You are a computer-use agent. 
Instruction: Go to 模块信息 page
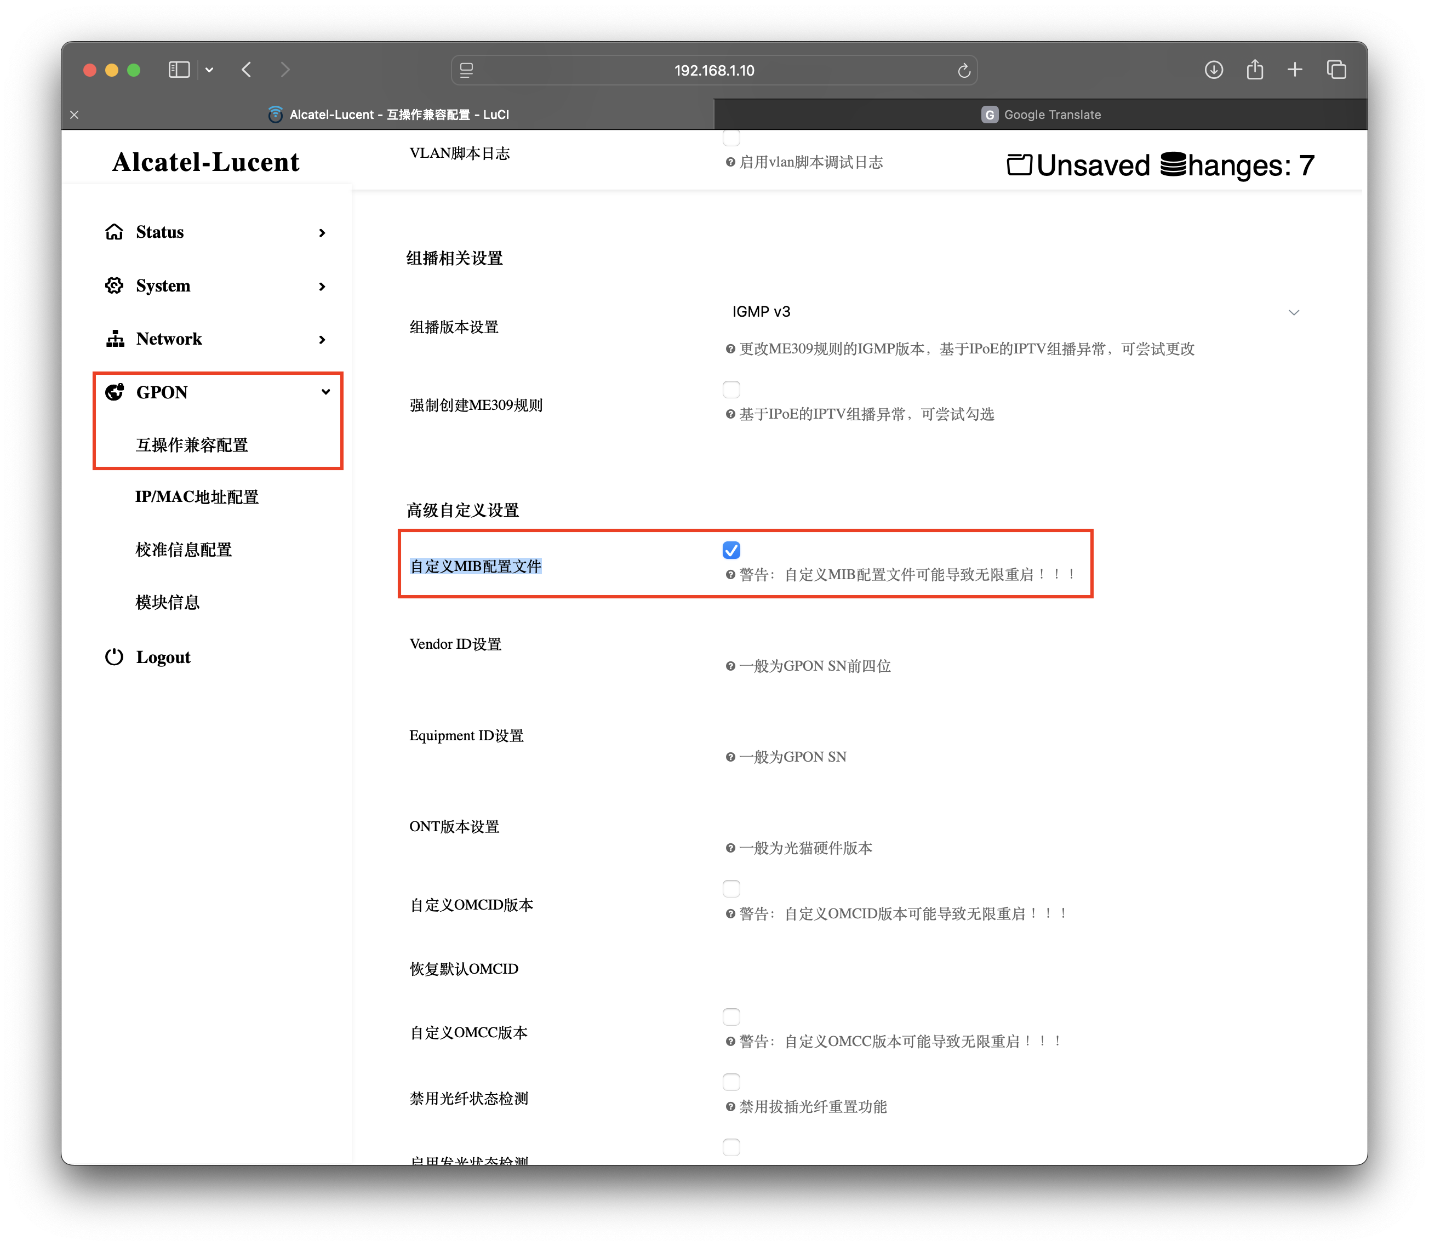(168, 602)
